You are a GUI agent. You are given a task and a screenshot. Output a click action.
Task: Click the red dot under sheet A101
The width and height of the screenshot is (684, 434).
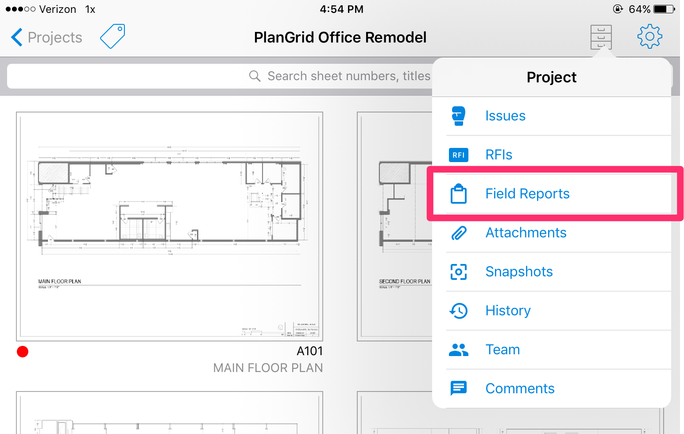pyautogui.click(x=23, y=352)
